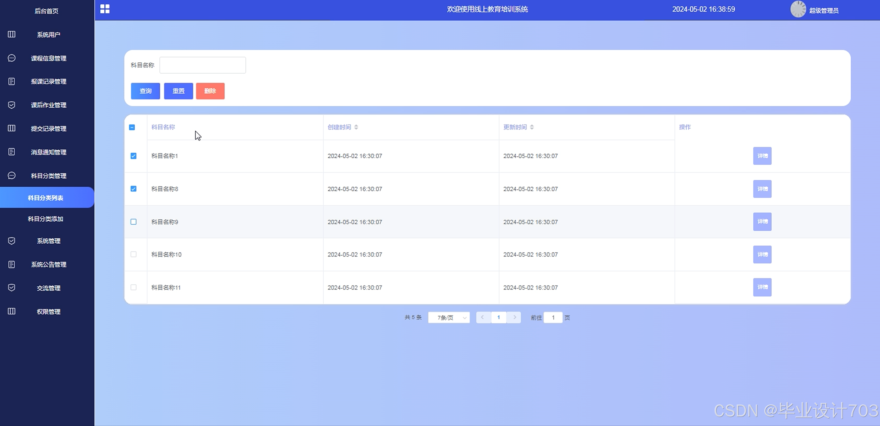880x426 pixels.
Task: Click 详情 button for 科目名称10
Action: tap(762, 255)
